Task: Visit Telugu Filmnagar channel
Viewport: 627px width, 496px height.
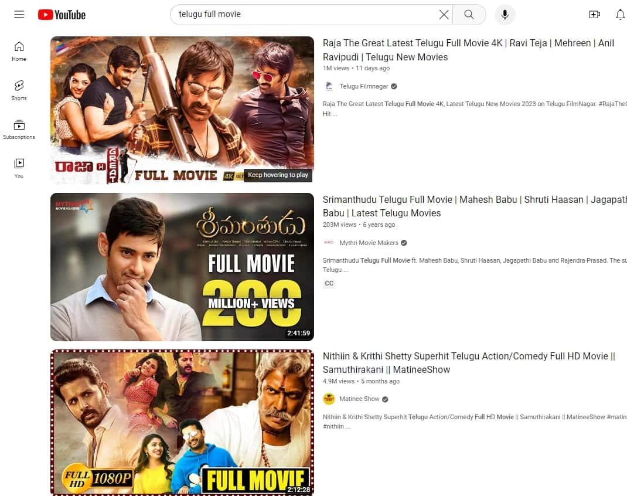Action: (x=364, y=86)
